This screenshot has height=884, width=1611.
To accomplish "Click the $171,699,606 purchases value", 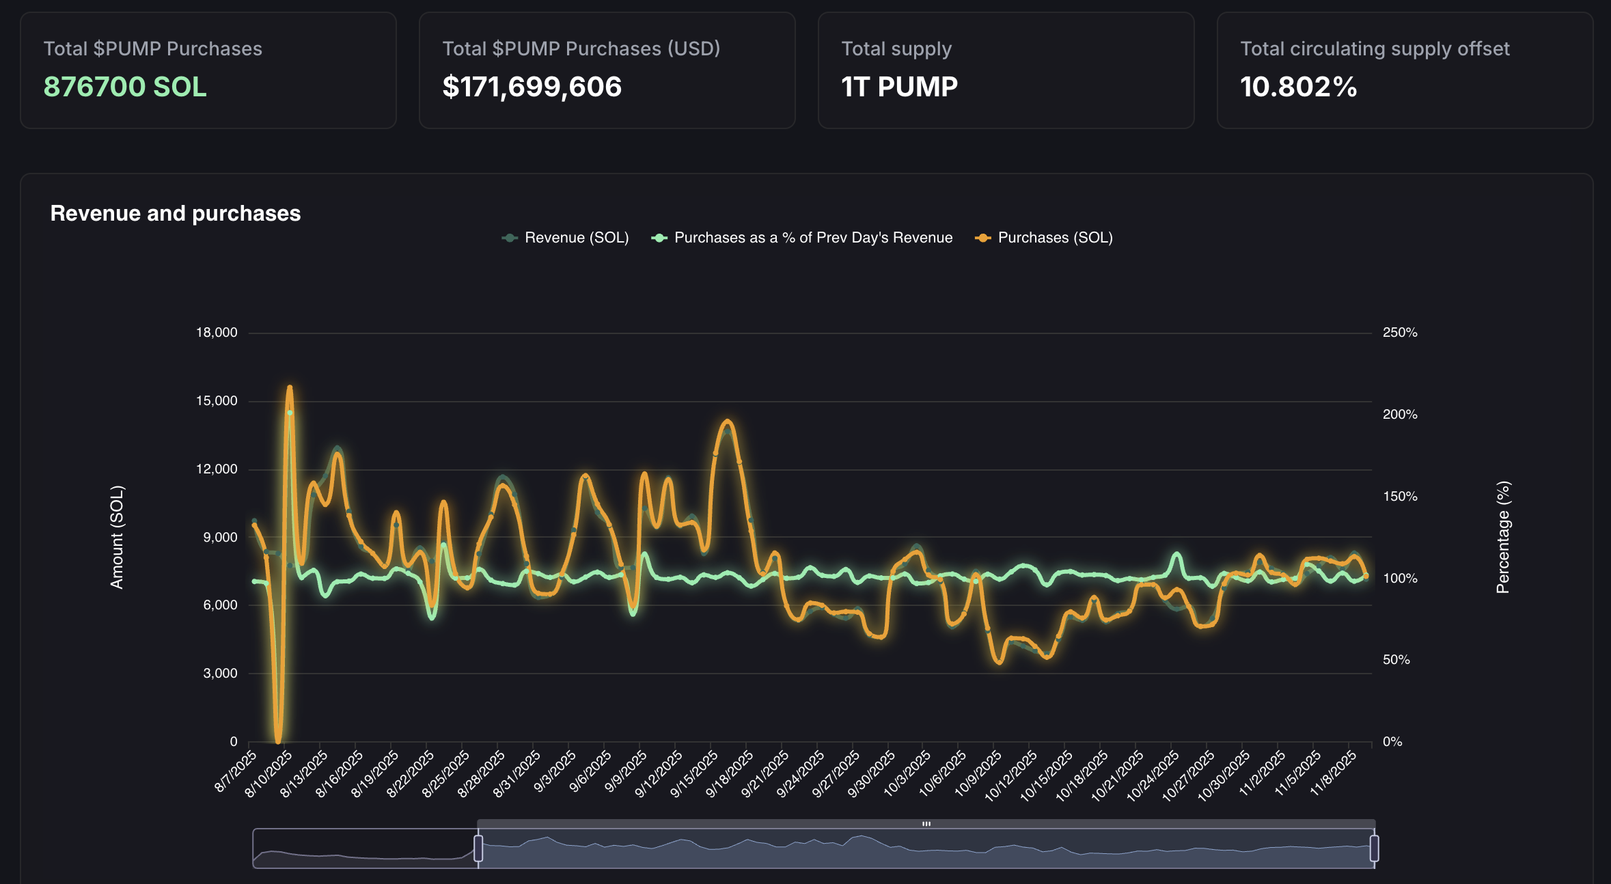I will (x=533, y=87).
